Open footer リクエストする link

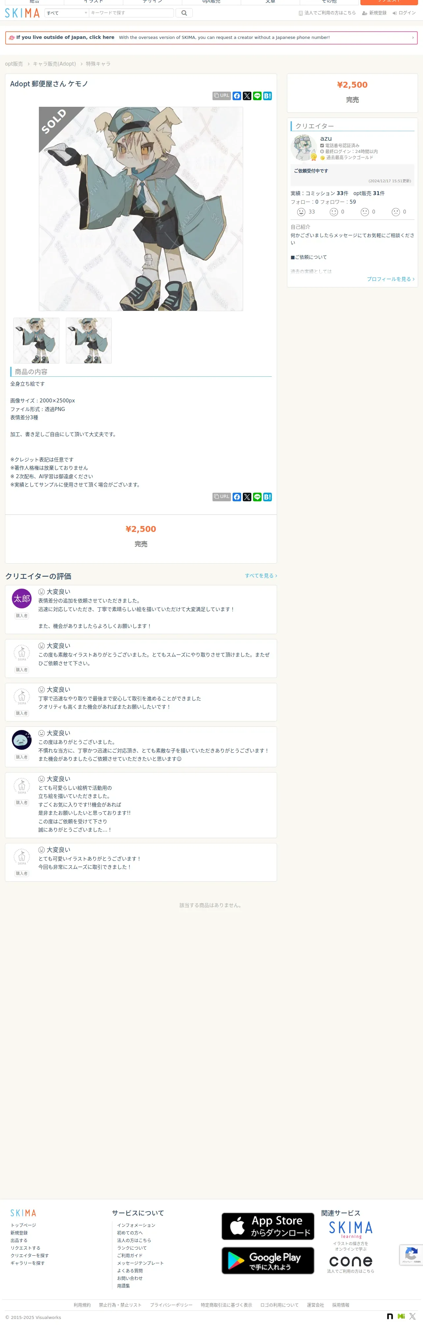[x=26, y=1248]
